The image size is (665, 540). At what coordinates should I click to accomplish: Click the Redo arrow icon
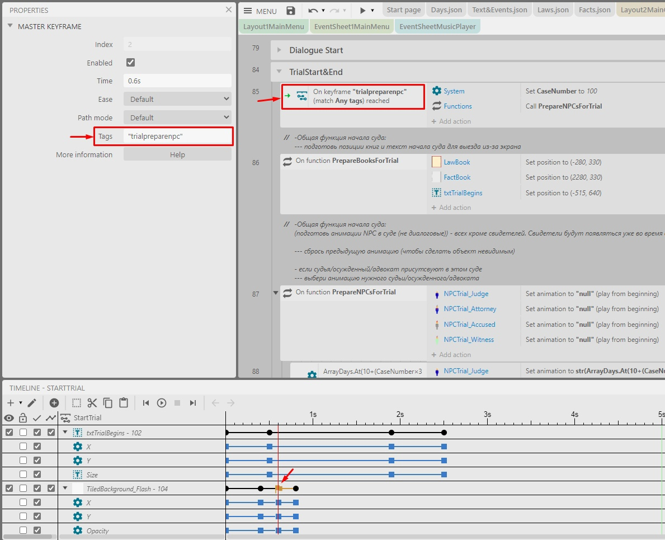334,11
